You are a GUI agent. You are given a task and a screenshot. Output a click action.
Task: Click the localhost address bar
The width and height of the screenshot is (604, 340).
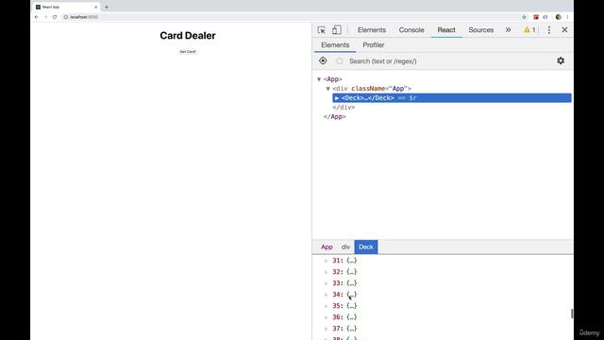coord(289,17)
